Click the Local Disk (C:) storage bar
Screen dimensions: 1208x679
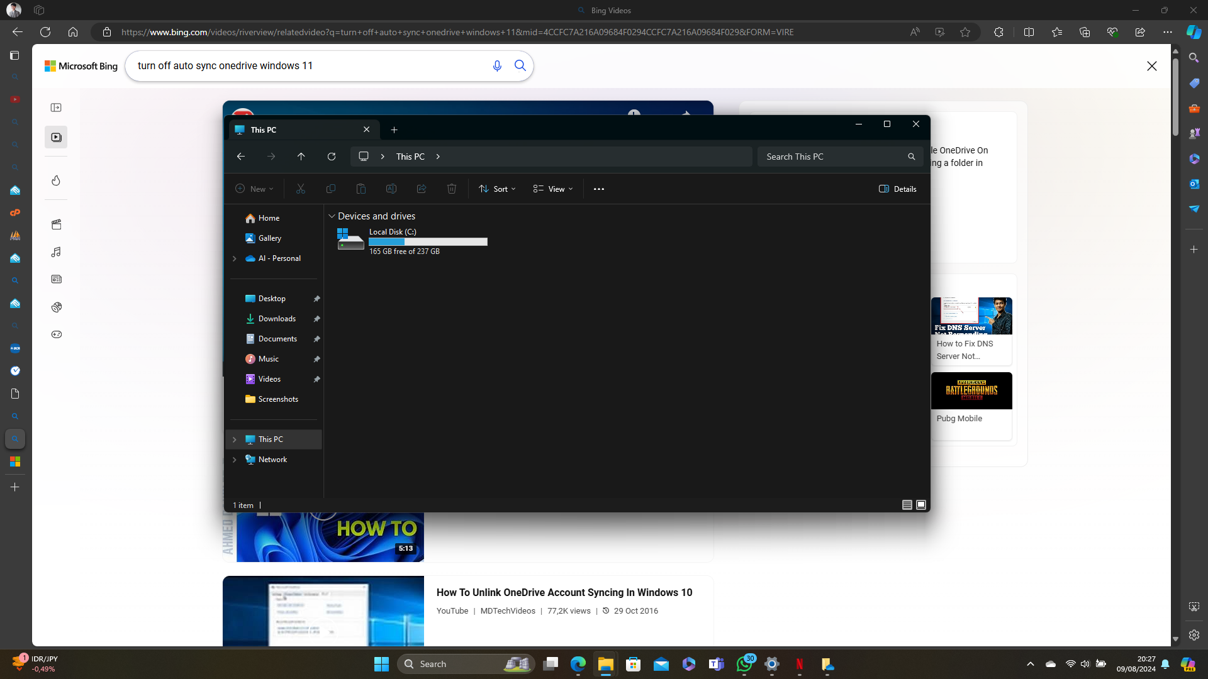(428, 241)
